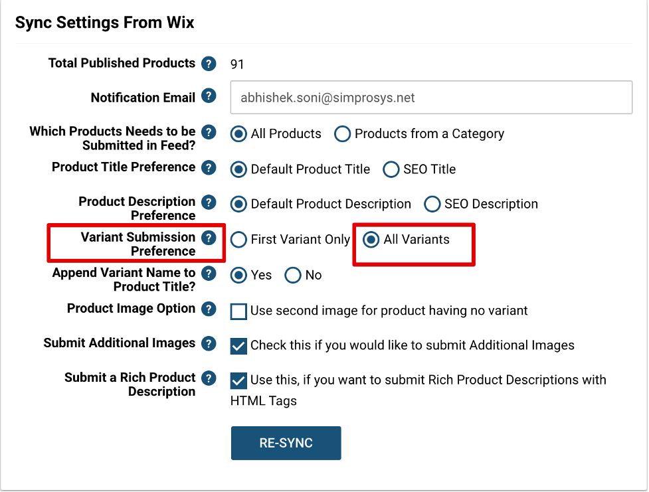Click help icon beside Total Published Products
This screenshot has width=649, height=492.
pos(209,64)
